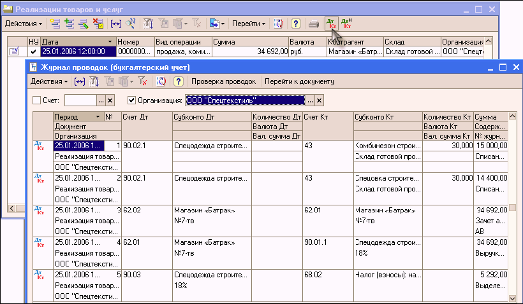Click the find/search icon in top toolbar

click(x=130, y=24)
